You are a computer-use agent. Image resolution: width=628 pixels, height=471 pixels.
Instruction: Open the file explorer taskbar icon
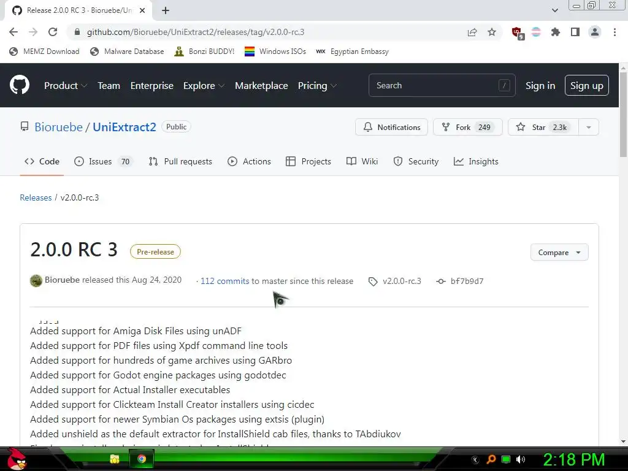click(115, 459)
